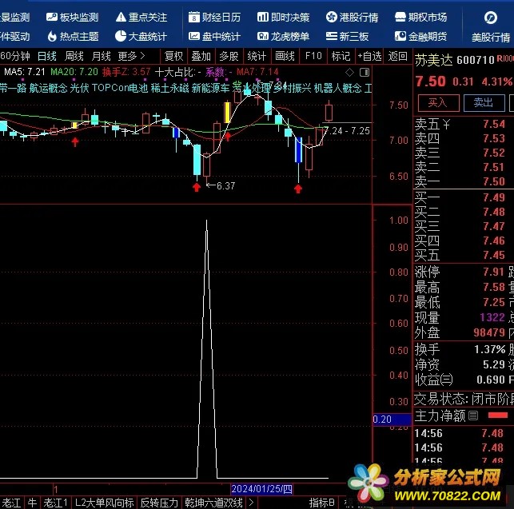The width and height of the screenshot is (514, 509).
Task: Click the 2024/01/25 date marker
Action: pyautogui.click(x=261, y=489)
